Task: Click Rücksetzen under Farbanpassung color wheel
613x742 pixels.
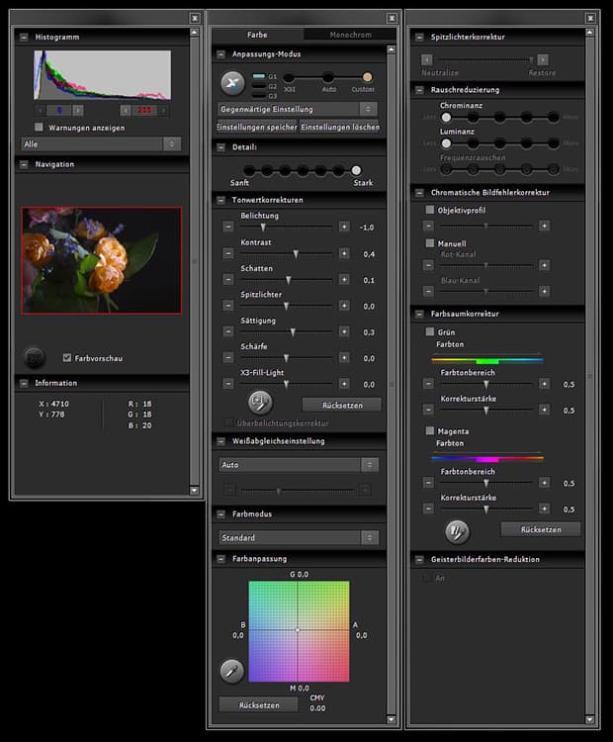Action: (x=258, y=705)
